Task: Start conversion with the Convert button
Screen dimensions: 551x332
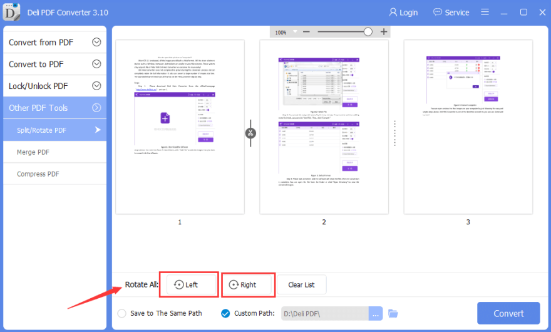Action: tap(508, 313)
